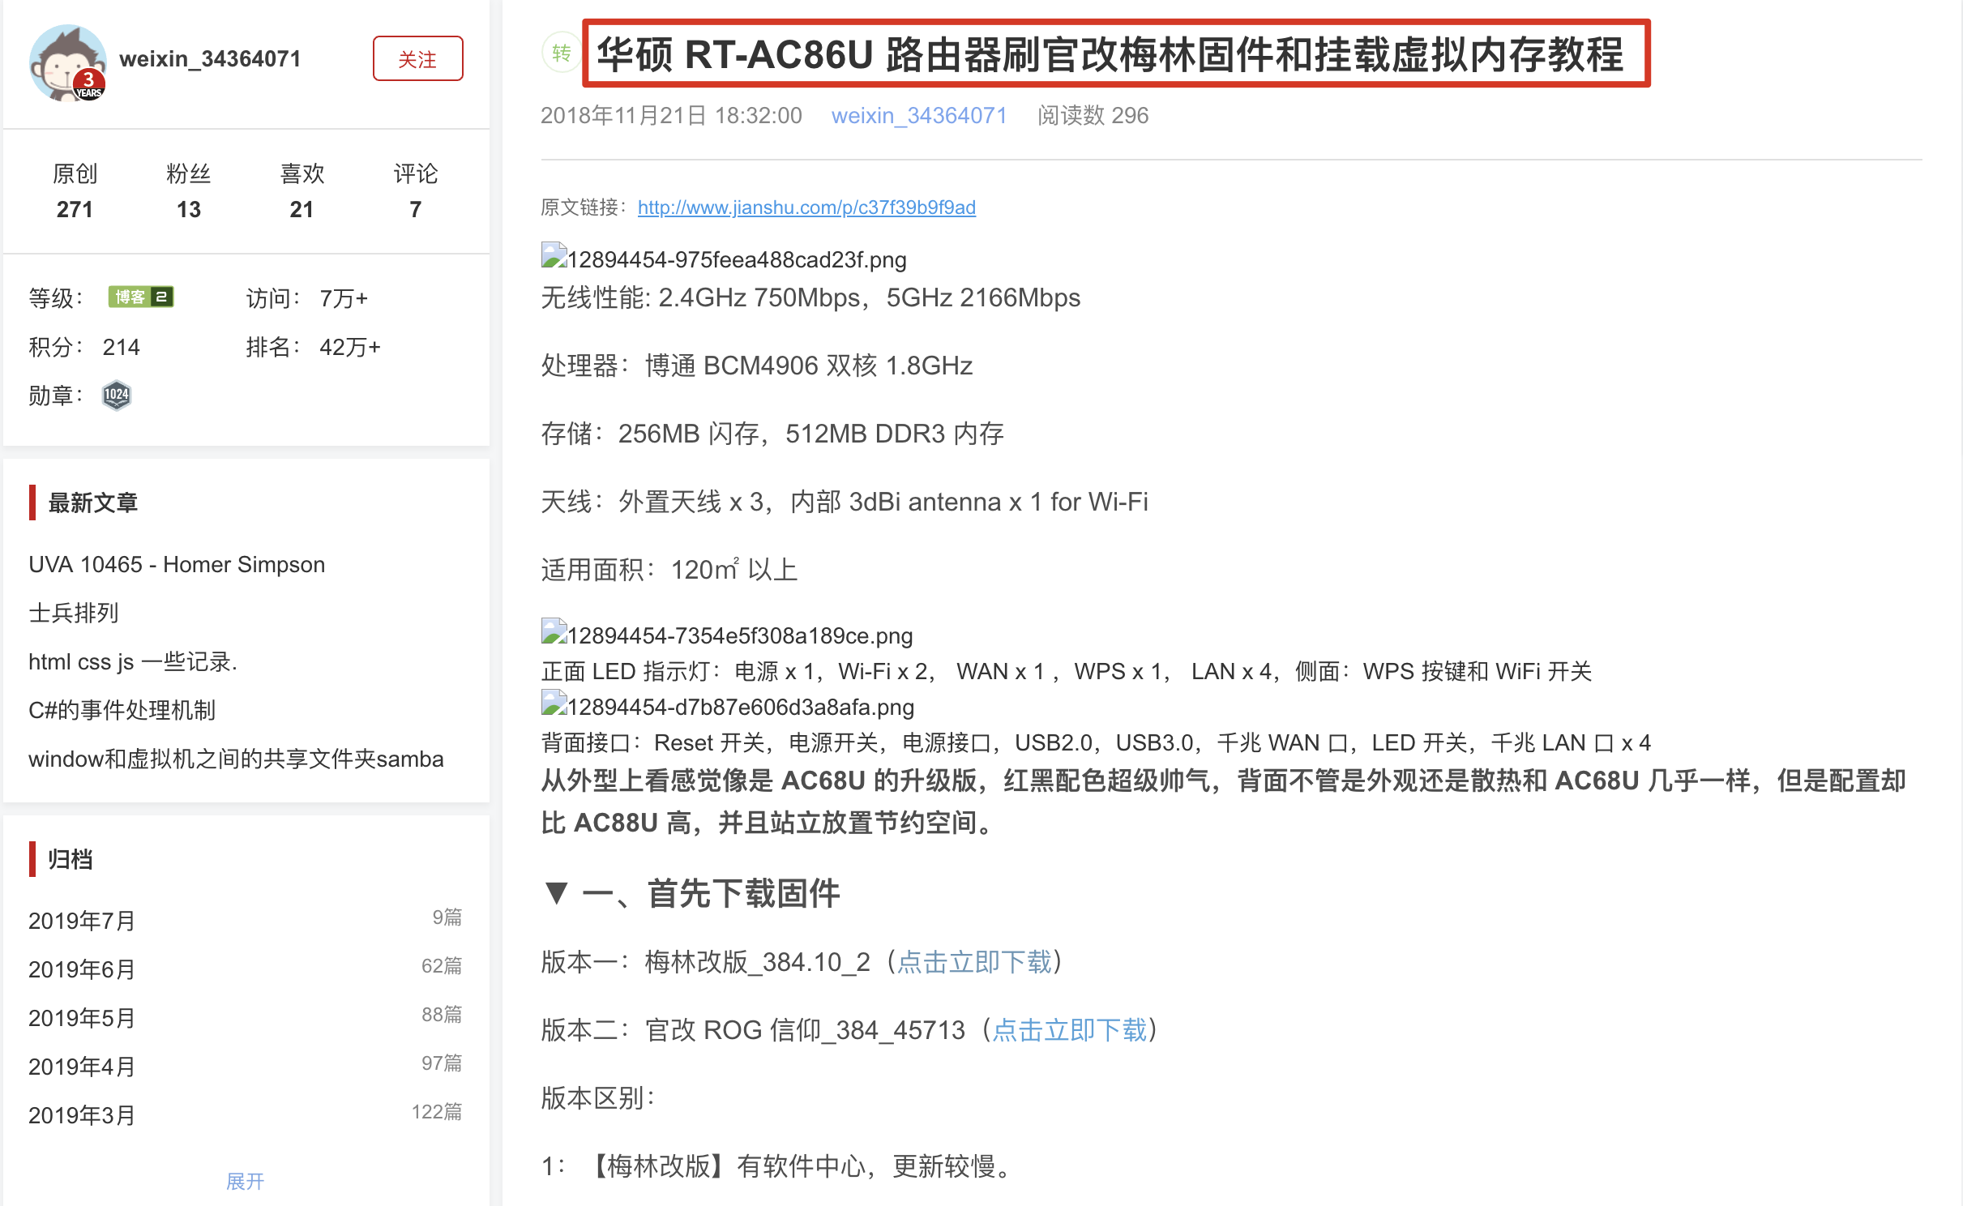Click the 原创 271 stats item
The image size is (1963, 1206).
pos(75,191)
